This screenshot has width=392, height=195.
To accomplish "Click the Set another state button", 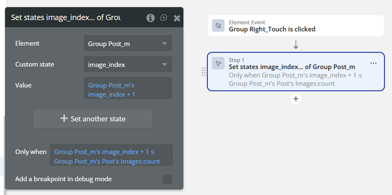I will pyautogui.click(x=93, y=119).
